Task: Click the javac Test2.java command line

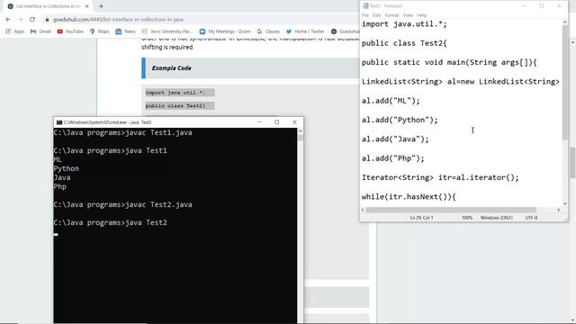Action: [x=122, y=204]
